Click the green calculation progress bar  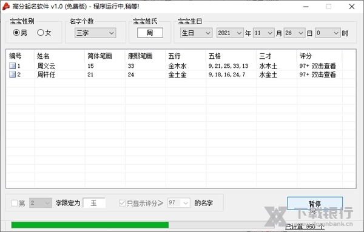pyautogui.click(x=143, y=225)
